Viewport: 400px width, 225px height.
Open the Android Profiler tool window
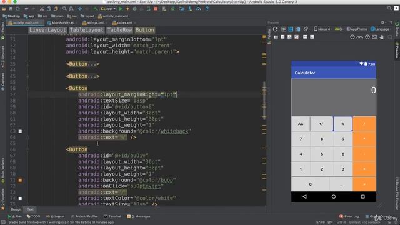tap(84, 217)
